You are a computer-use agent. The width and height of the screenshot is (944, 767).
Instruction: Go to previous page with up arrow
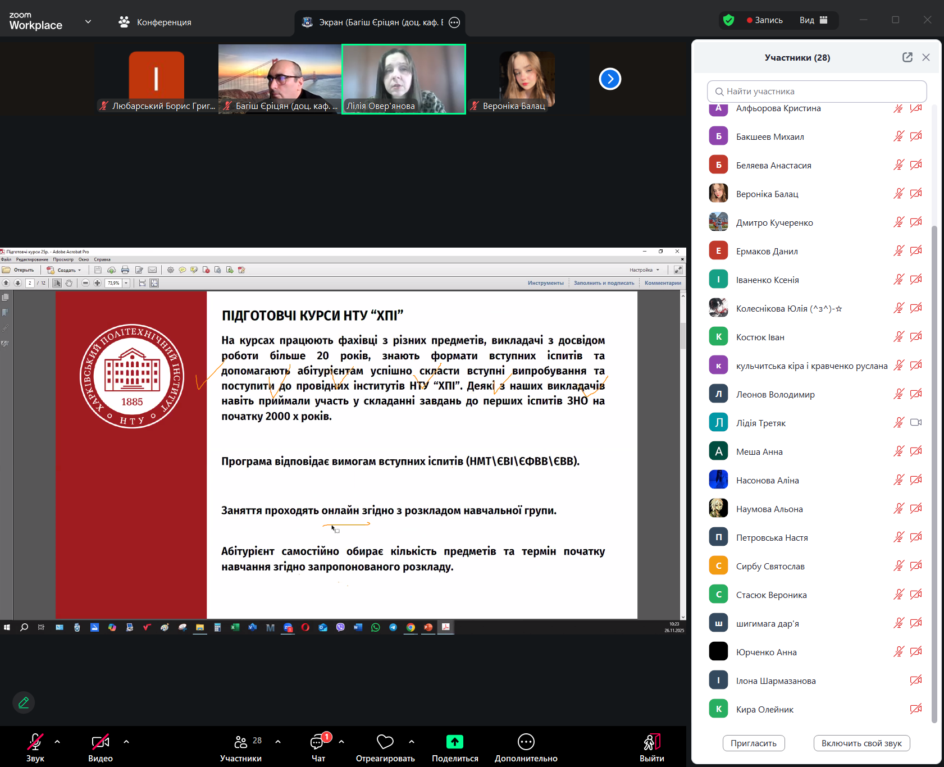coord(6,283)
